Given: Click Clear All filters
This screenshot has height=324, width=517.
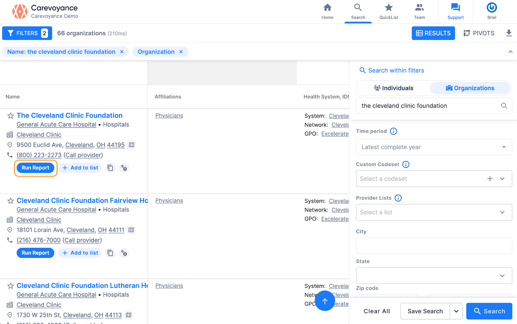Looking at the screenshot, I should point(377,311).
